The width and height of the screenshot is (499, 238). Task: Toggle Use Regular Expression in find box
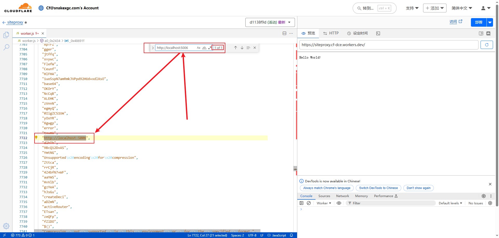click(210, 48)
